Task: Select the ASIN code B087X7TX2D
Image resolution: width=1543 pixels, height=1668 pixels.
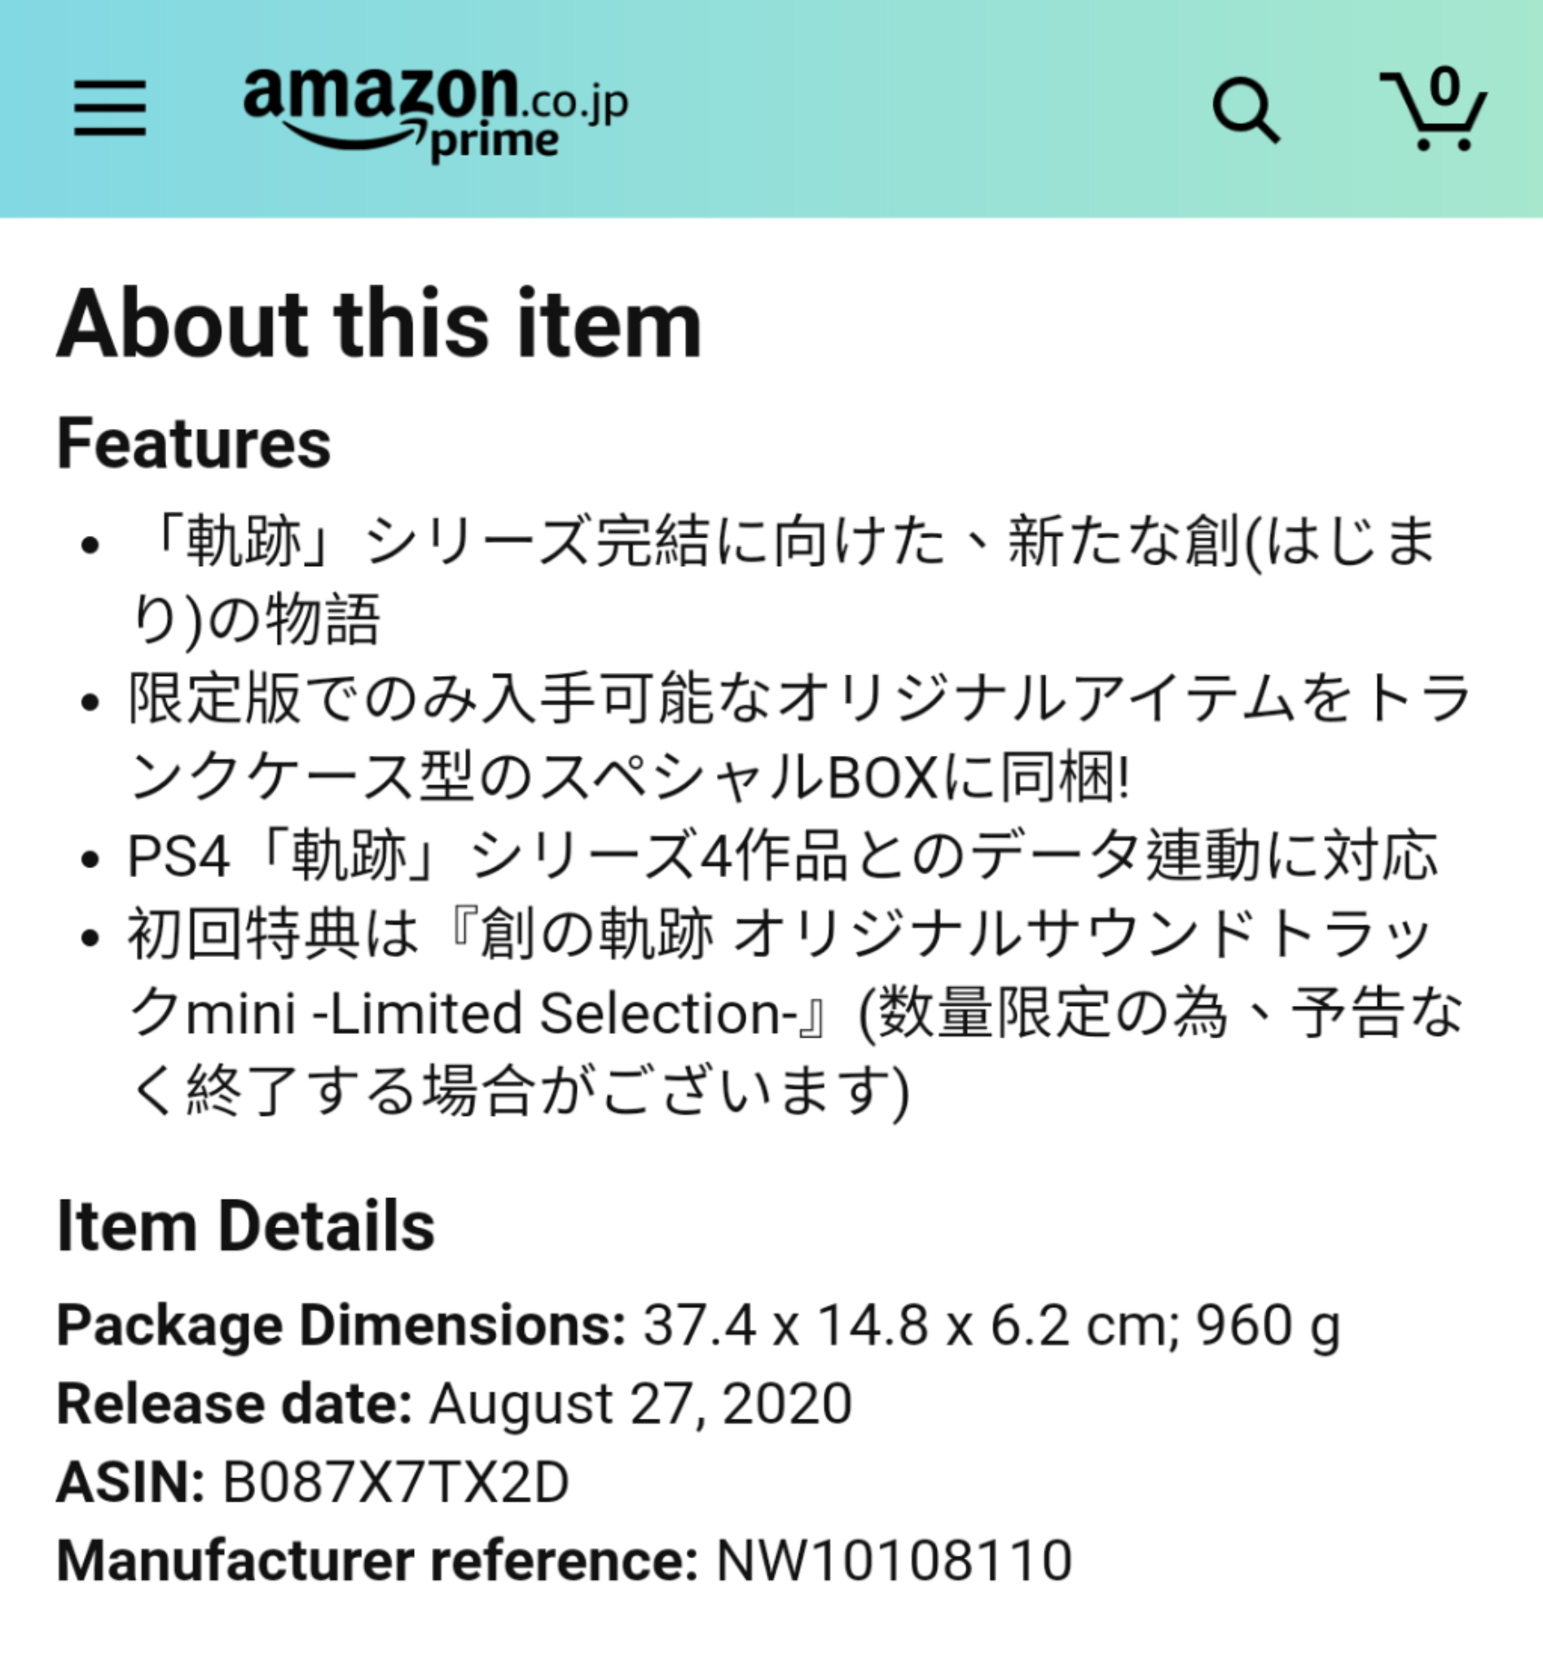Action: click(396, 1482)
